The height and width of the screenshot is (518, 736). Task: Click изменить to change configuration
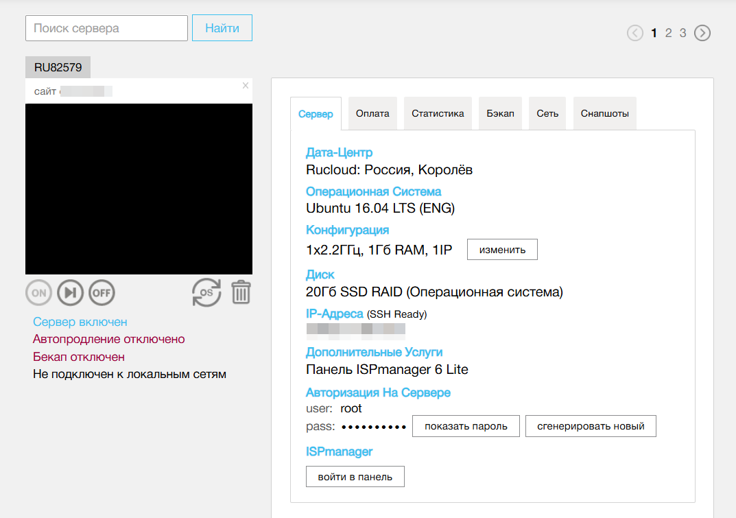point(502,250)
